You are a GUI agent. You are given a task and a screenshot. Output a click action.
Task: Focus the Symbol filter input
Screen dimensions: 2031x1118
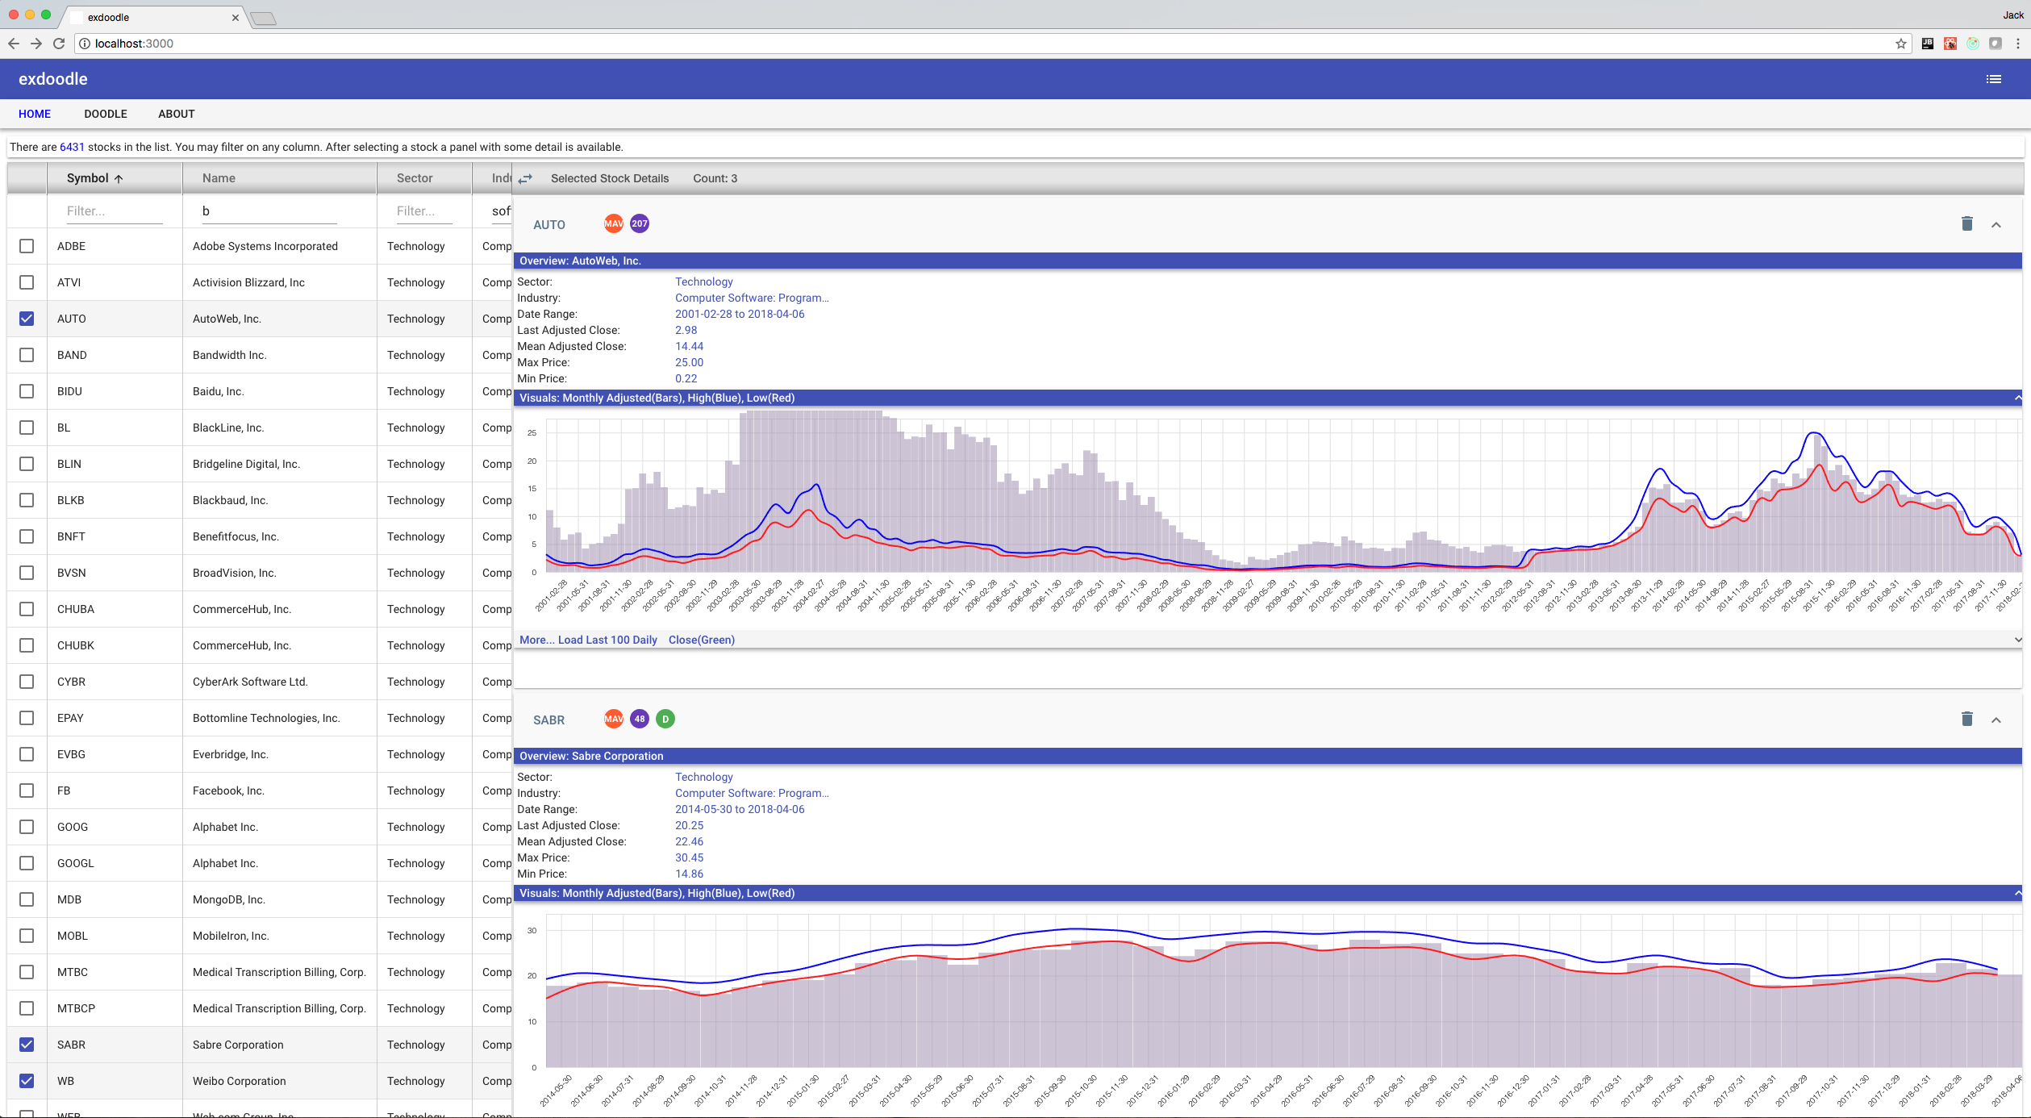(115, 211)
